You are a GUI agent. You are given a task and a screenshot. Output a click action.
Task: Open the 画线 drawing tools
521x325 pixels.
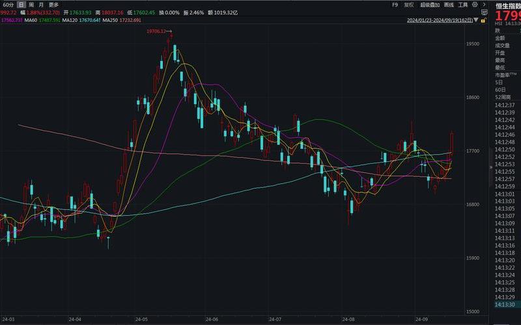pyautogui.click(x=449, y=5)
